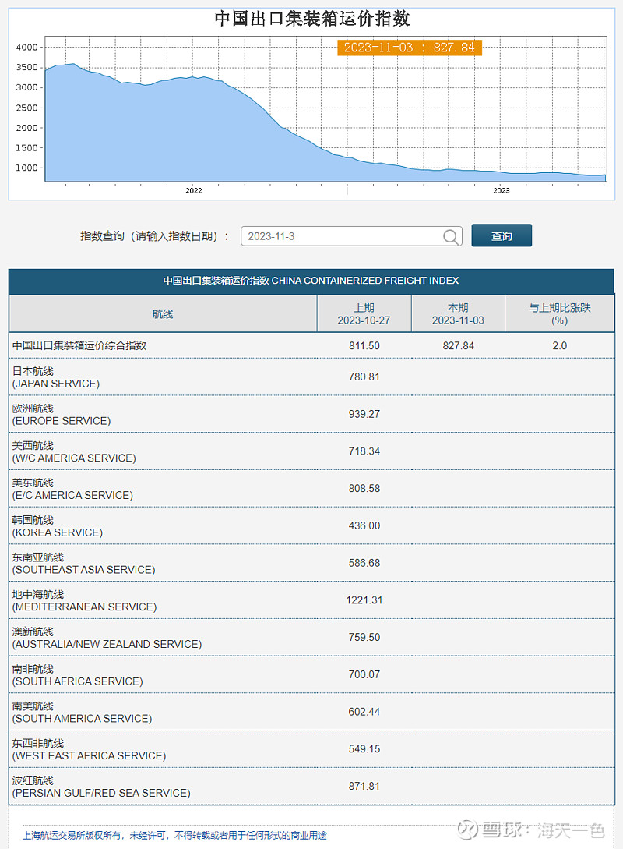
Task: Select the China Containerized Freight Index title bar
Action: click(x=311, y=281)
